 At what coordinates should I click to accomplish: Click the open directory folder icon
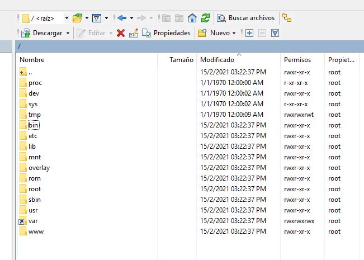[x=77, y=18]
